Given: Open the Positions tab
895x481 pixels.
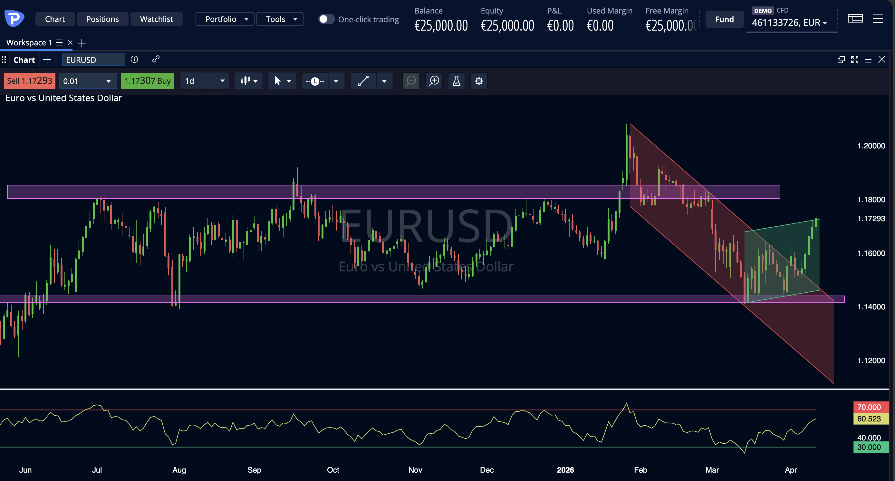Looking at the screenshot, I should point(102,19).
